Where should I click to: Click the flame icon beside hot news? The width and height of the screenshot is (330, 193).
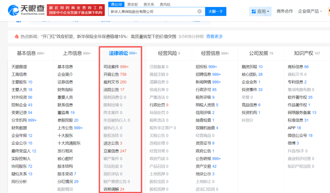[x=16, y=36]
